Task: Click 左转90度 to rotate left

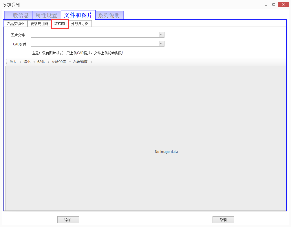Action: click(x=59, y=62)
